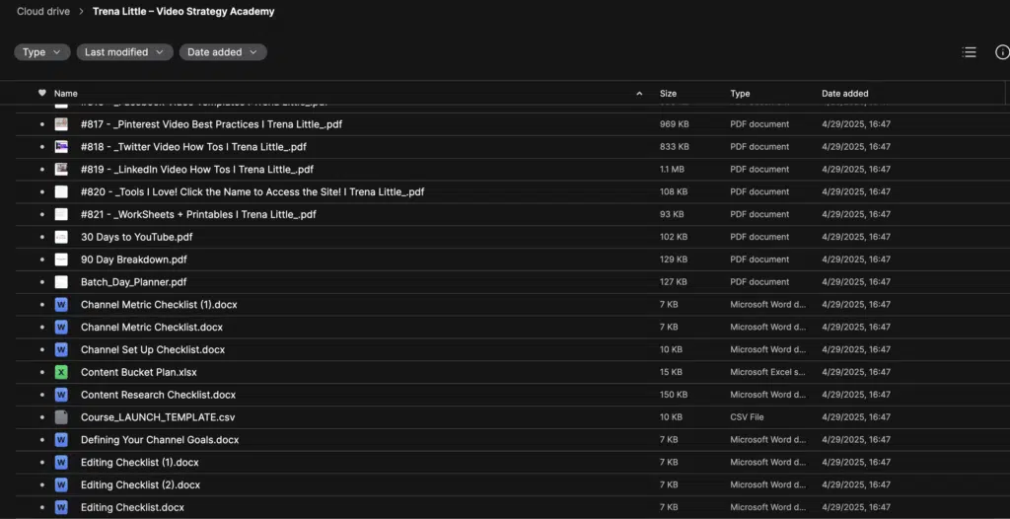Image resolution: width=1010 pixels, height=519 pixels.
Task: Switch to list view icon
Action: pyautogui.click(x=969, y=52)
